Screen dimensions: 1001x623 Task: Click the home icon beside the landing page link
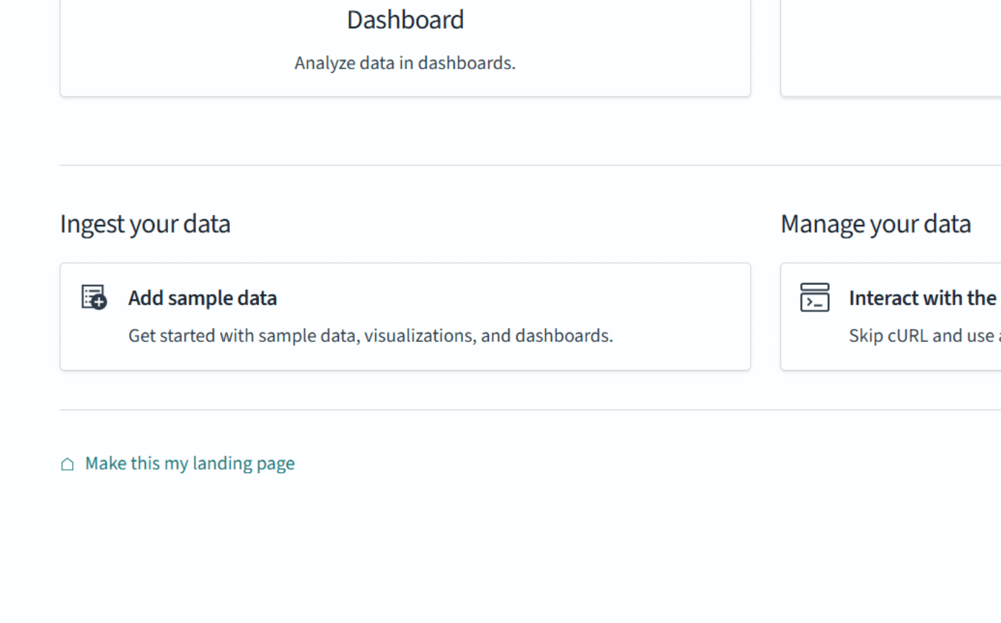click(67, 464)
